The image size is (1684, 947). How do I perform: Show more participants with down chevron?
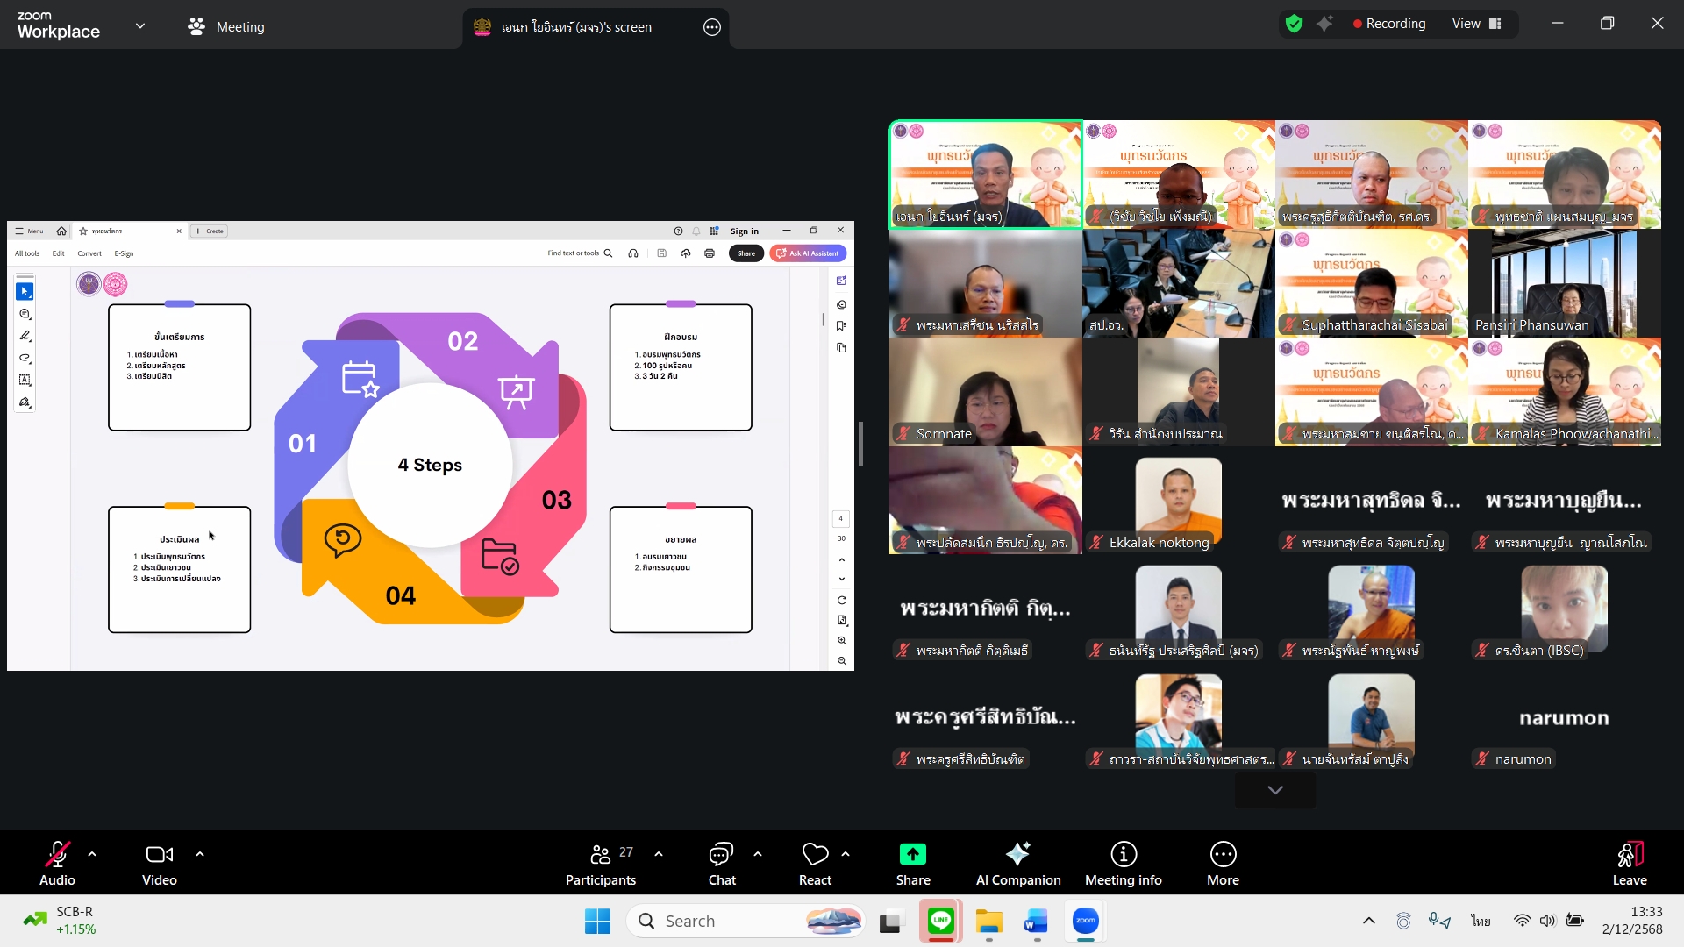coord(1274,790)
